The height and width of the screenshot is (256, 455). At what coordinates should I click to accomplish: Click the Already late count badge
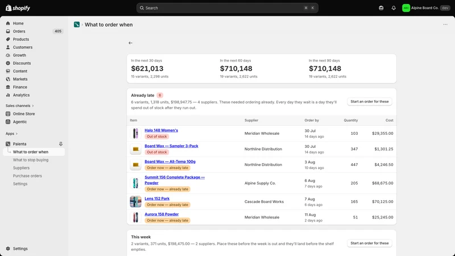[160, 95]
